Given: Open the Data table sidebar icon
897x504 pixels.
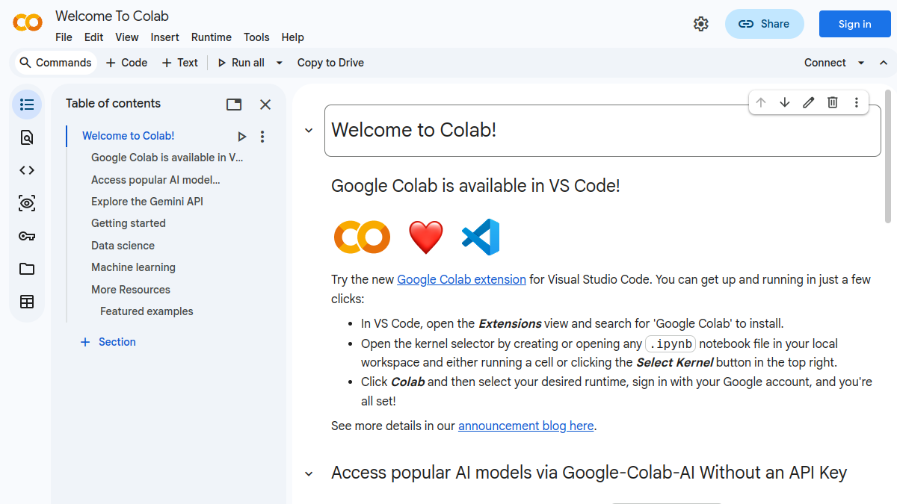Looking at the screenshot, I should point(27,302).
